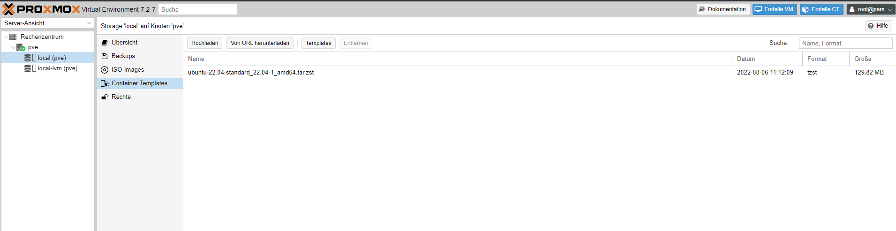Image resolution: width=896 pixels, height=231 pixels.
Task: Select the local (pve) tree item
Action: [48, 58]
